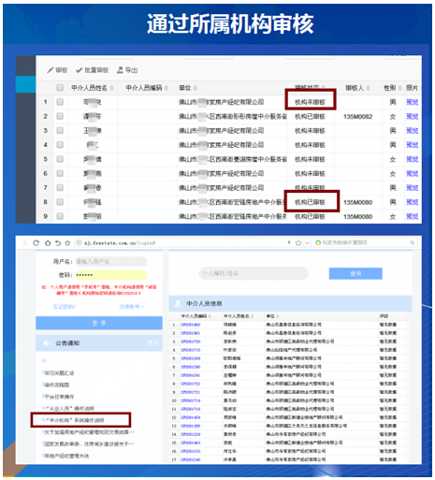The image size is (435, 480).
Task: Click the site info icon in the address bar
Action: pos(79,243)
